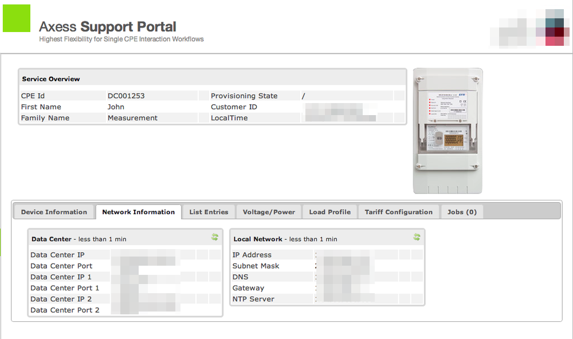Image resolution: width=573 pixels, height=339 pixels.
Task: Click the Data Center Port 2 label
Action: tap(65, 310)
